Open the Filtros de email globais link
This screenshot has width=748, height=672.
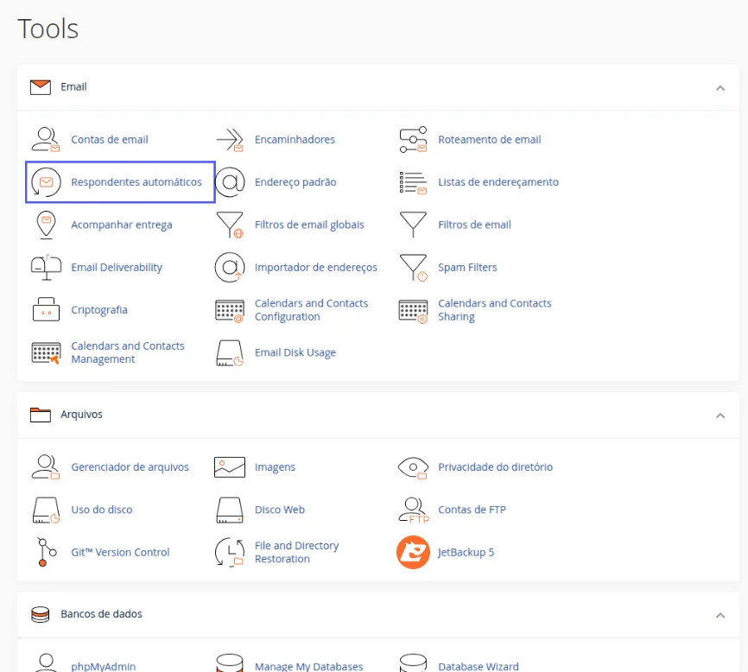pos(309,225)
